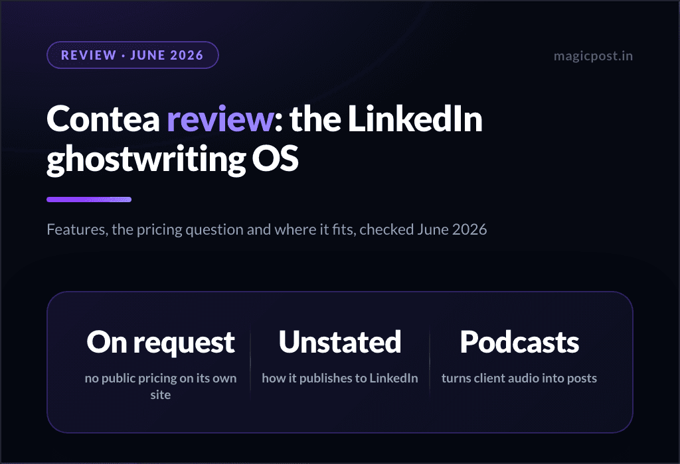
Task: Click "LinkedIn" in the main headline
Action: point(415,119)
